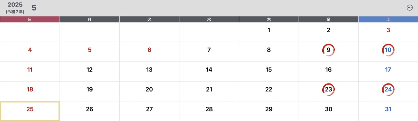
Task: Click the 土 Saturday column header
Action: (x=388, y=19)
